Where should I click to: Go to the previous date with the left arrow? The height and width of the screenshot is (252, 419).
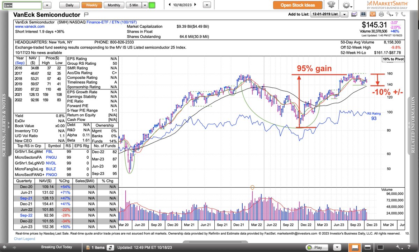[169, 5]
